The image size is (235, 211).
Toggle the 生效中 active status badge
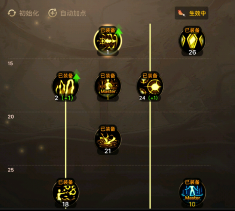click(x=192, y=13)
